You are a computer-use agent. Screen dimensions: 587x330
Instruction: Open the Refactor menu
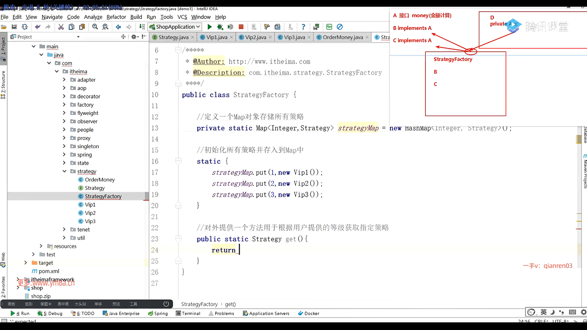click(x=116, y=17)
